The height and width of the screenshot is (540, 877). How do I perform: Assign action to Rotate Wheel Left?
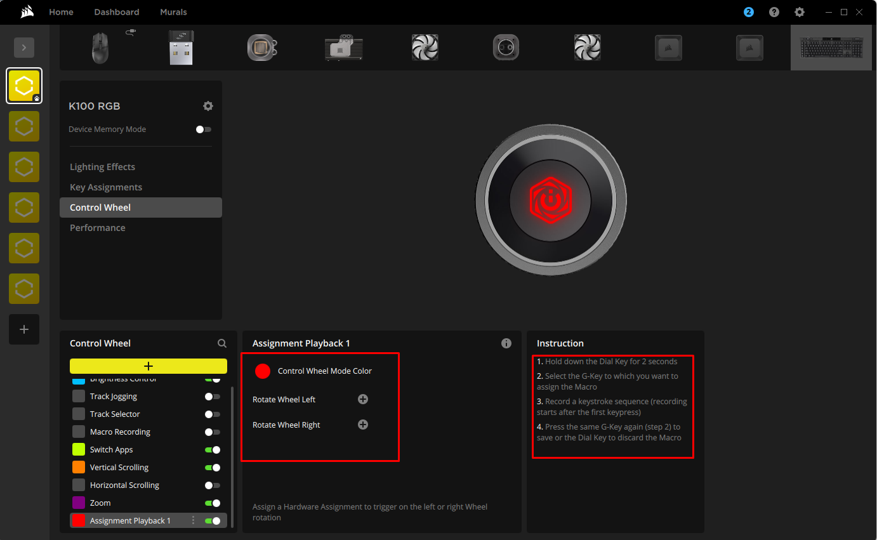[x=362, y=399]
